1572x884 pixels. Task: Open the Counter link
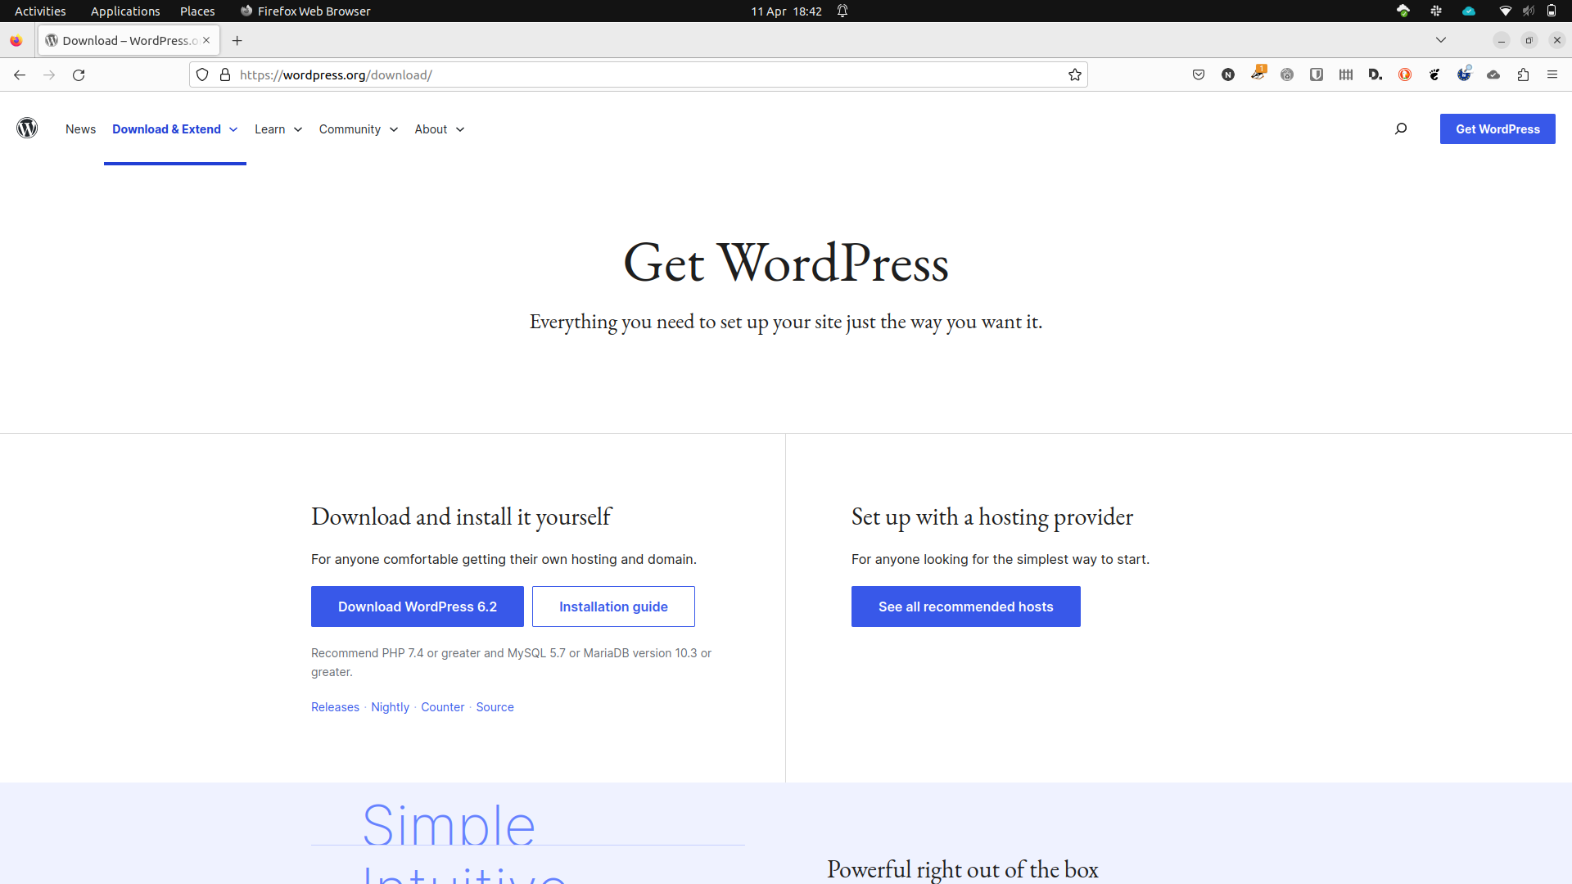point(442,707)
